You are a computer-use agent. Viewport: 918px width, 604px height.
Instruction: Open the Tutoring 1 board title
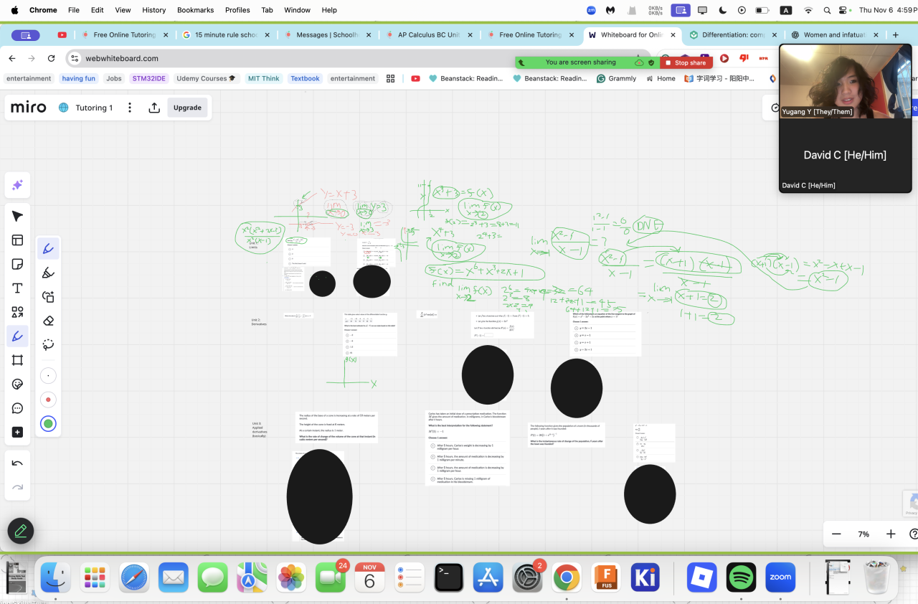[x=94, y=108]
